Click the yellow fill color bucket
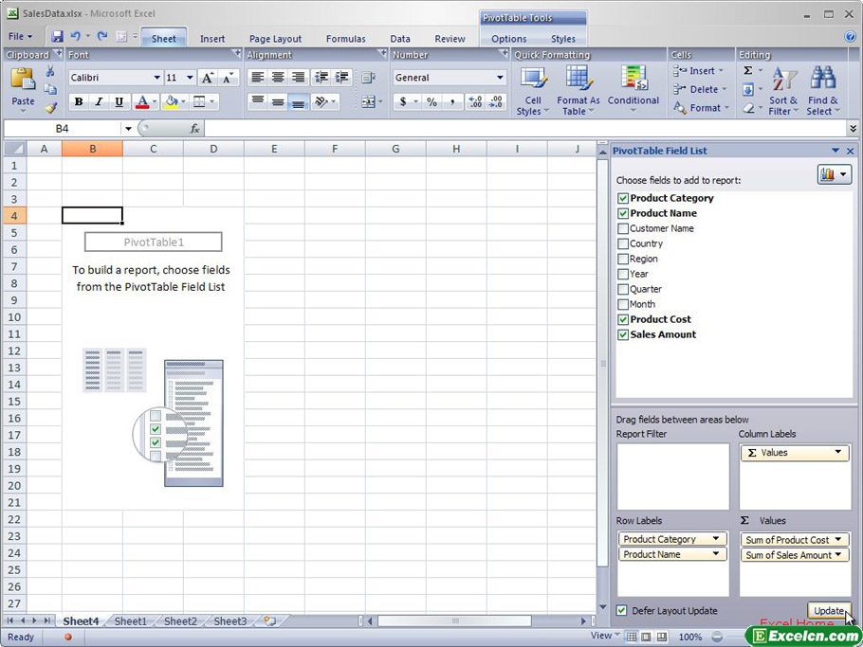Viewport: 863px width, 647px height. coord(171,102)
